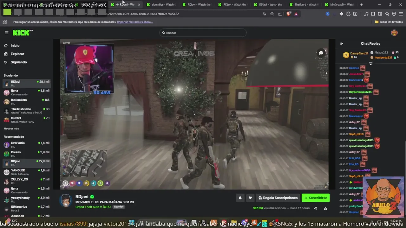Open ZULLYY_CS recommended channel

(x=27, y=181)
